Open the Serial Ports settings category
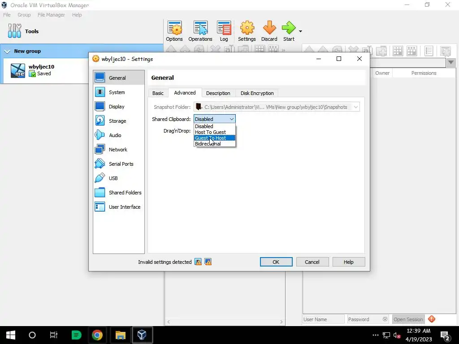This screenshot has width=459, height=344. [x=118, y=164]
